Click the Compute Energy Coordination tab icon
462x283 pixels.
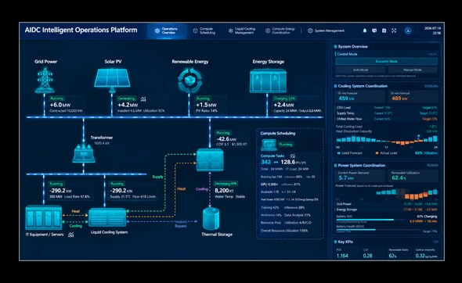point(268,30)
